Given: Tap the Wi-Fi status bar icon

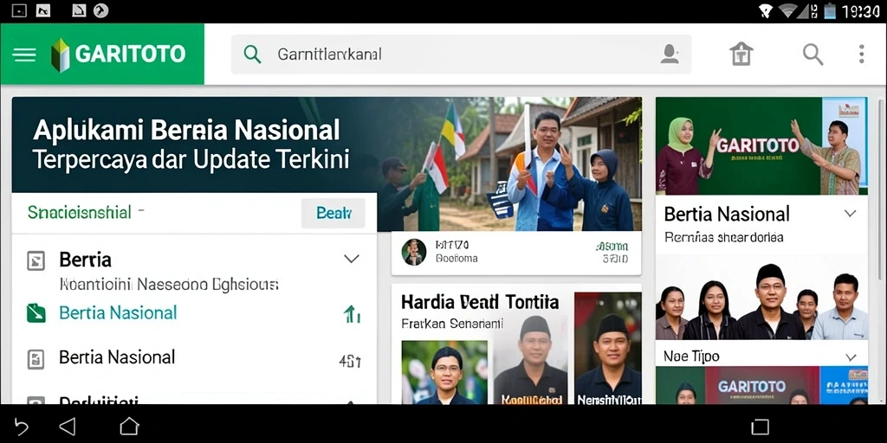Looking at the screenshot, I should (x=788, y=11).
